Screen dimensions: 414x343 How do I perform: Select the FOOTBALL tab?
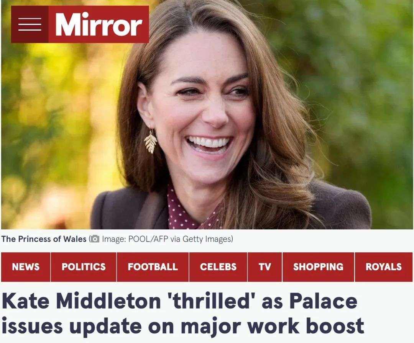153,267
